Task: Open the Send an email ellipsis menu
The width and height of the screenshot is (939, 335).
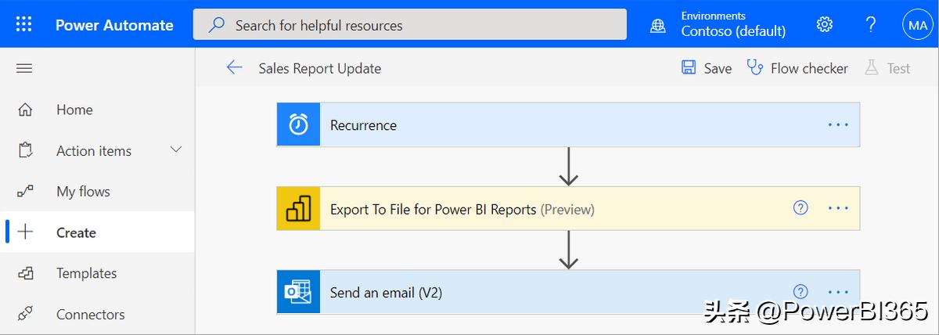Action: [838, 293]
